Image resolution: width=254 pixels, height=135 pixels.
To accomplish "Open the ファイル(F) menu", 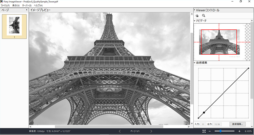I will click(5, 6).
